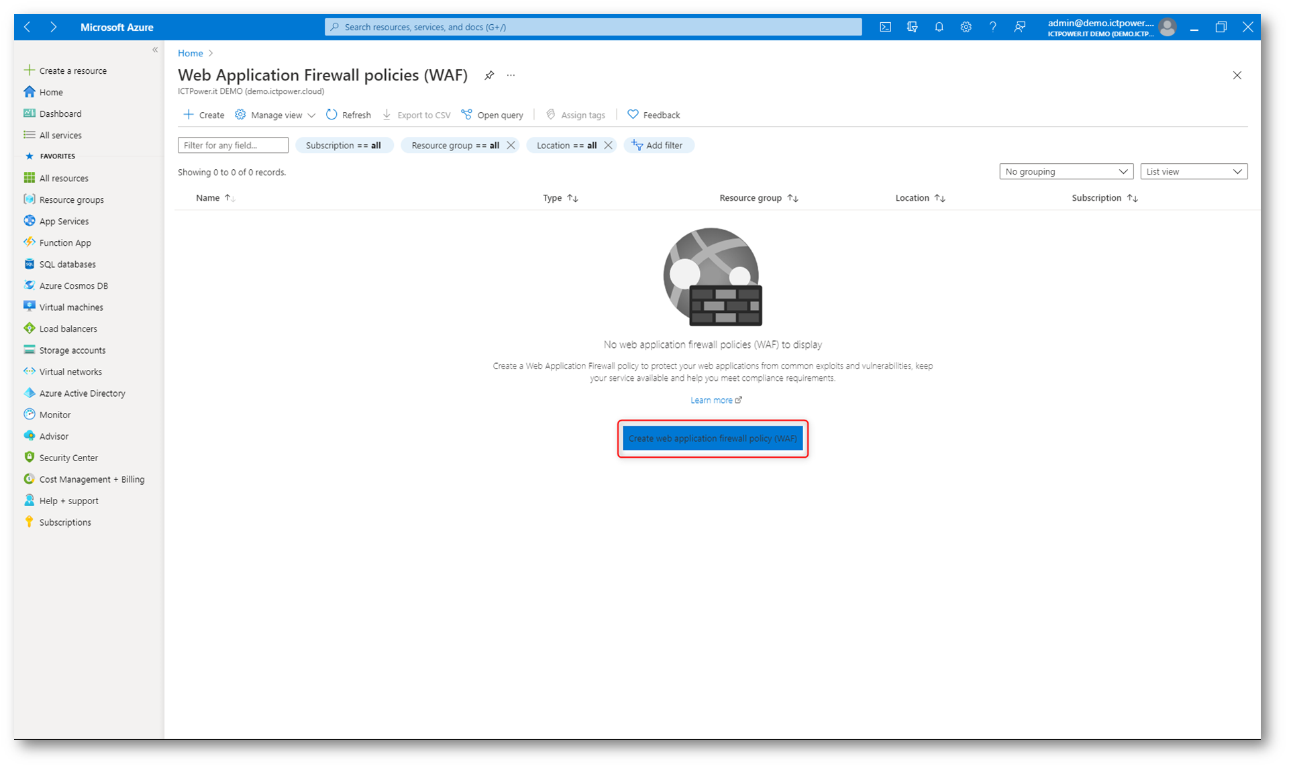Click the Home breadcrumb link

coord(191,53)
